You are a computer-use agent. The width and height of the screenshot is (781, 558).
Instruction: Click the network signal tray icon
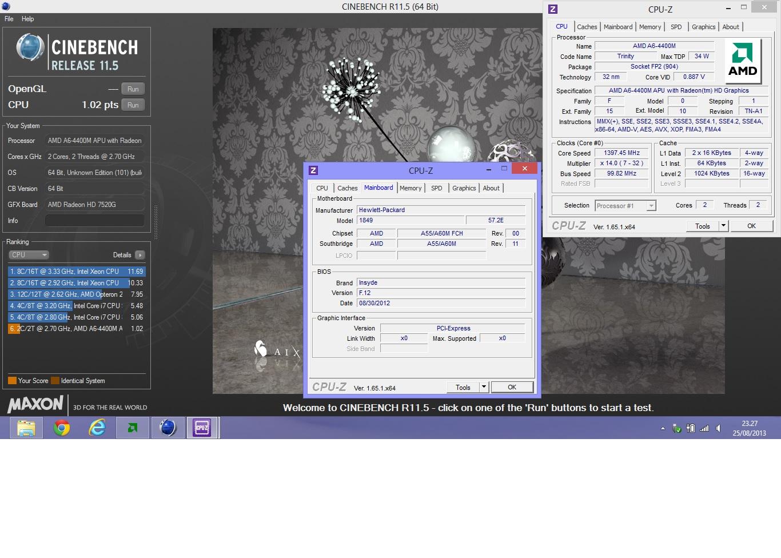click(x=704, y=428)
